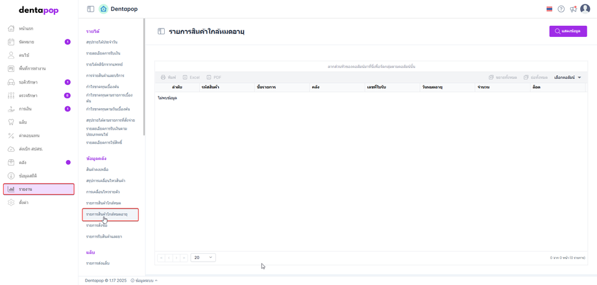Export the table to Excel
Screen dimensions: 597x285
point(191,77)
